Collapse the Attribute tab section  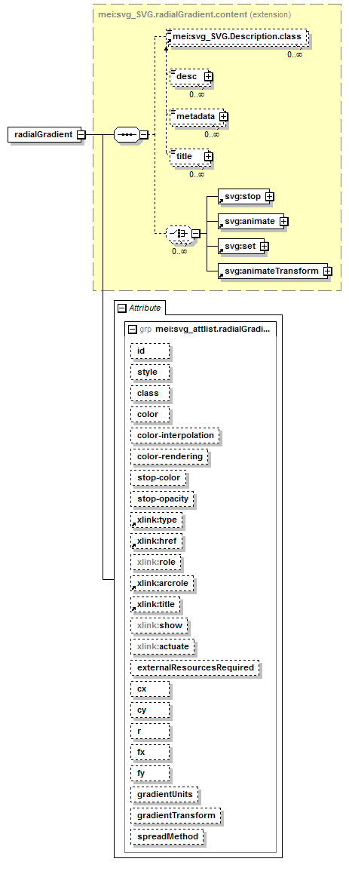[122, 308]
